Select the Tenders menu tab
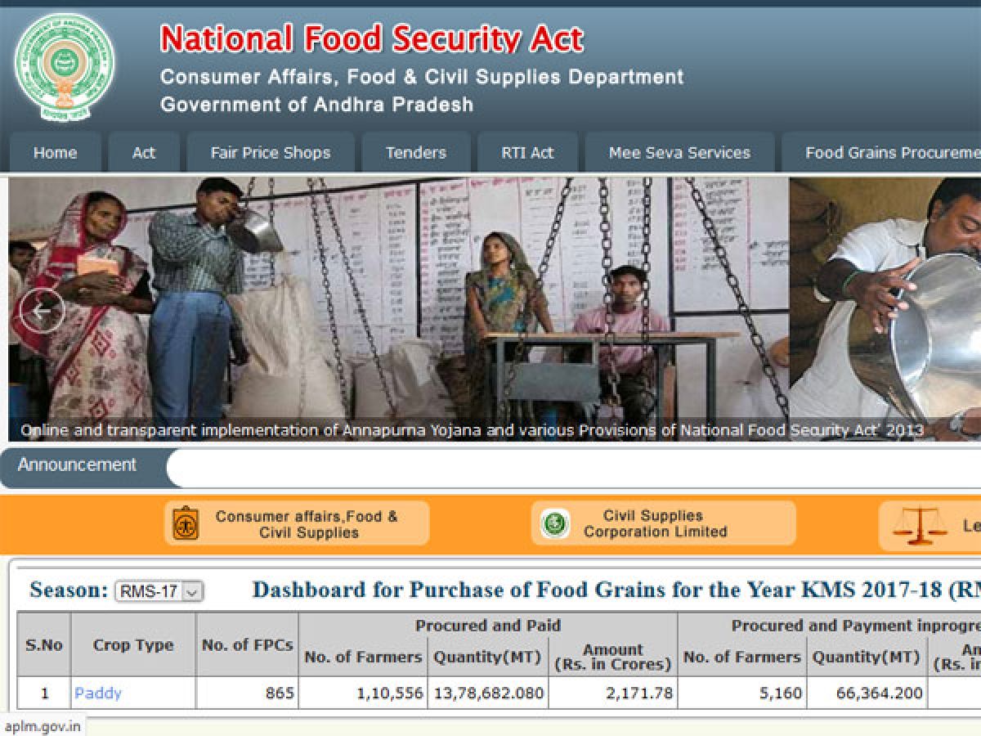The image size is (981, 736). (415, 153)
